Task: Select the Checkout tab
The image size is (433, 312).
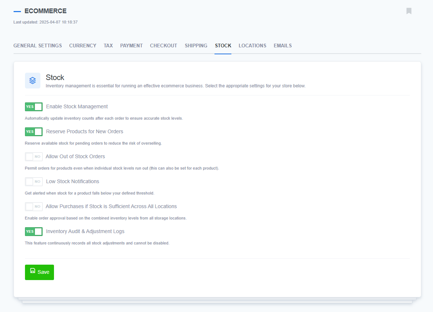Action: click(163, 46)
